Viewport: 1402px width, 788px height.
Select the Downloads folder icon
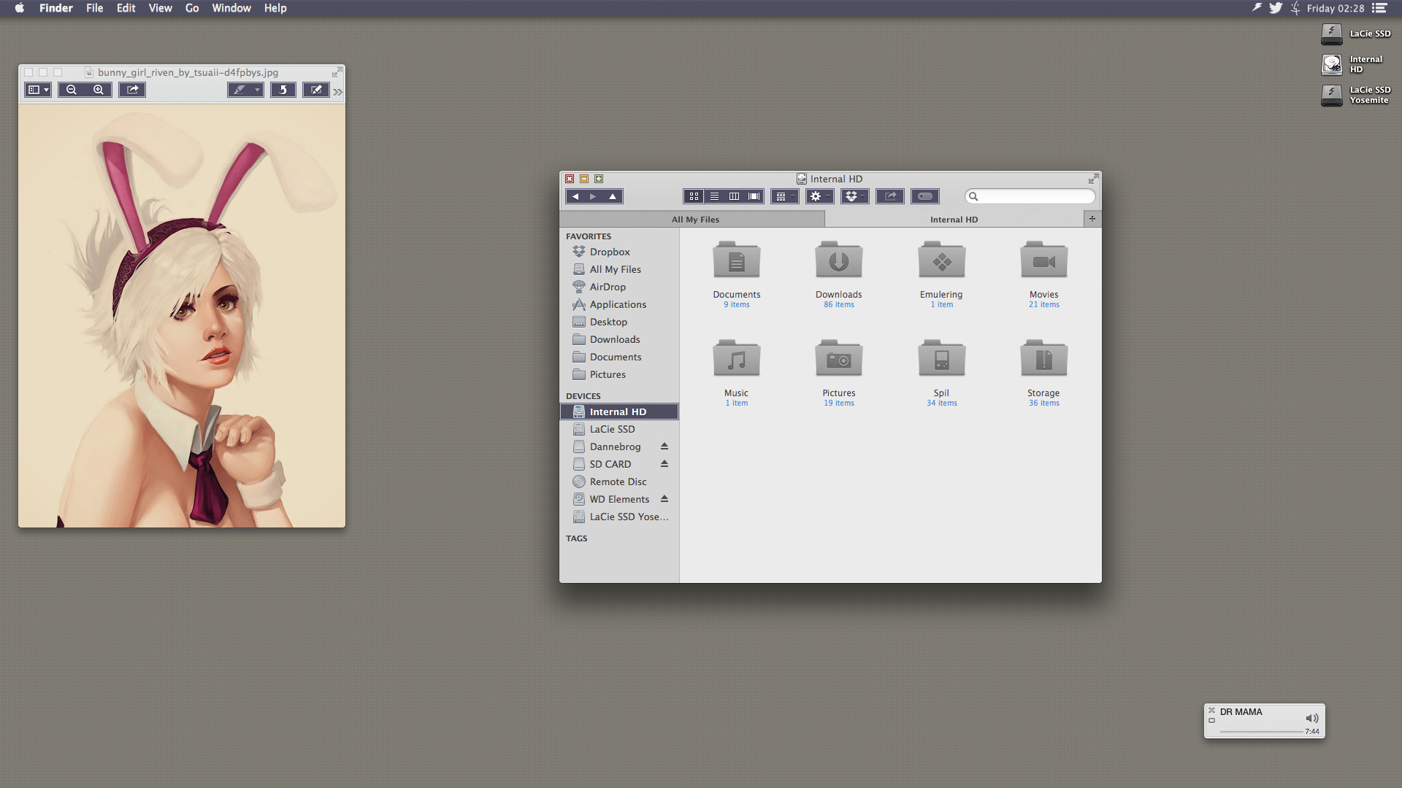click(839, 260)
